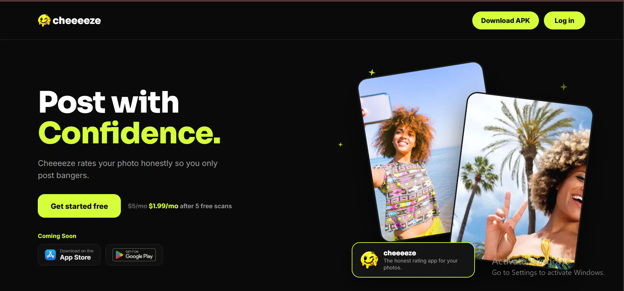Click the smiley icon in the cheeeeze info card
Viewport: 624px width, 291px height.
[x=369, y=260]
